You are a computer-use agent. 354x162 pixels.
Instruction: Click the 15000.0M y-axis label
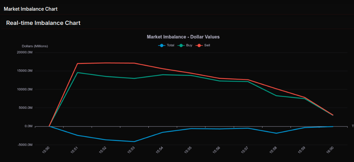click(25, 71)
